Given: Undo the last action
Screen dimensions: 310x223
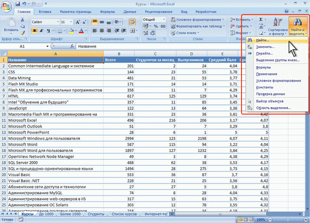Looking at the screenshot, I should tap(24, 4).
